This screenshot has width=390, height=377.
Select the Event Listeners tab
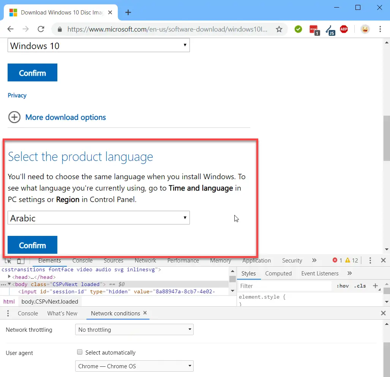tap(320, 274)
